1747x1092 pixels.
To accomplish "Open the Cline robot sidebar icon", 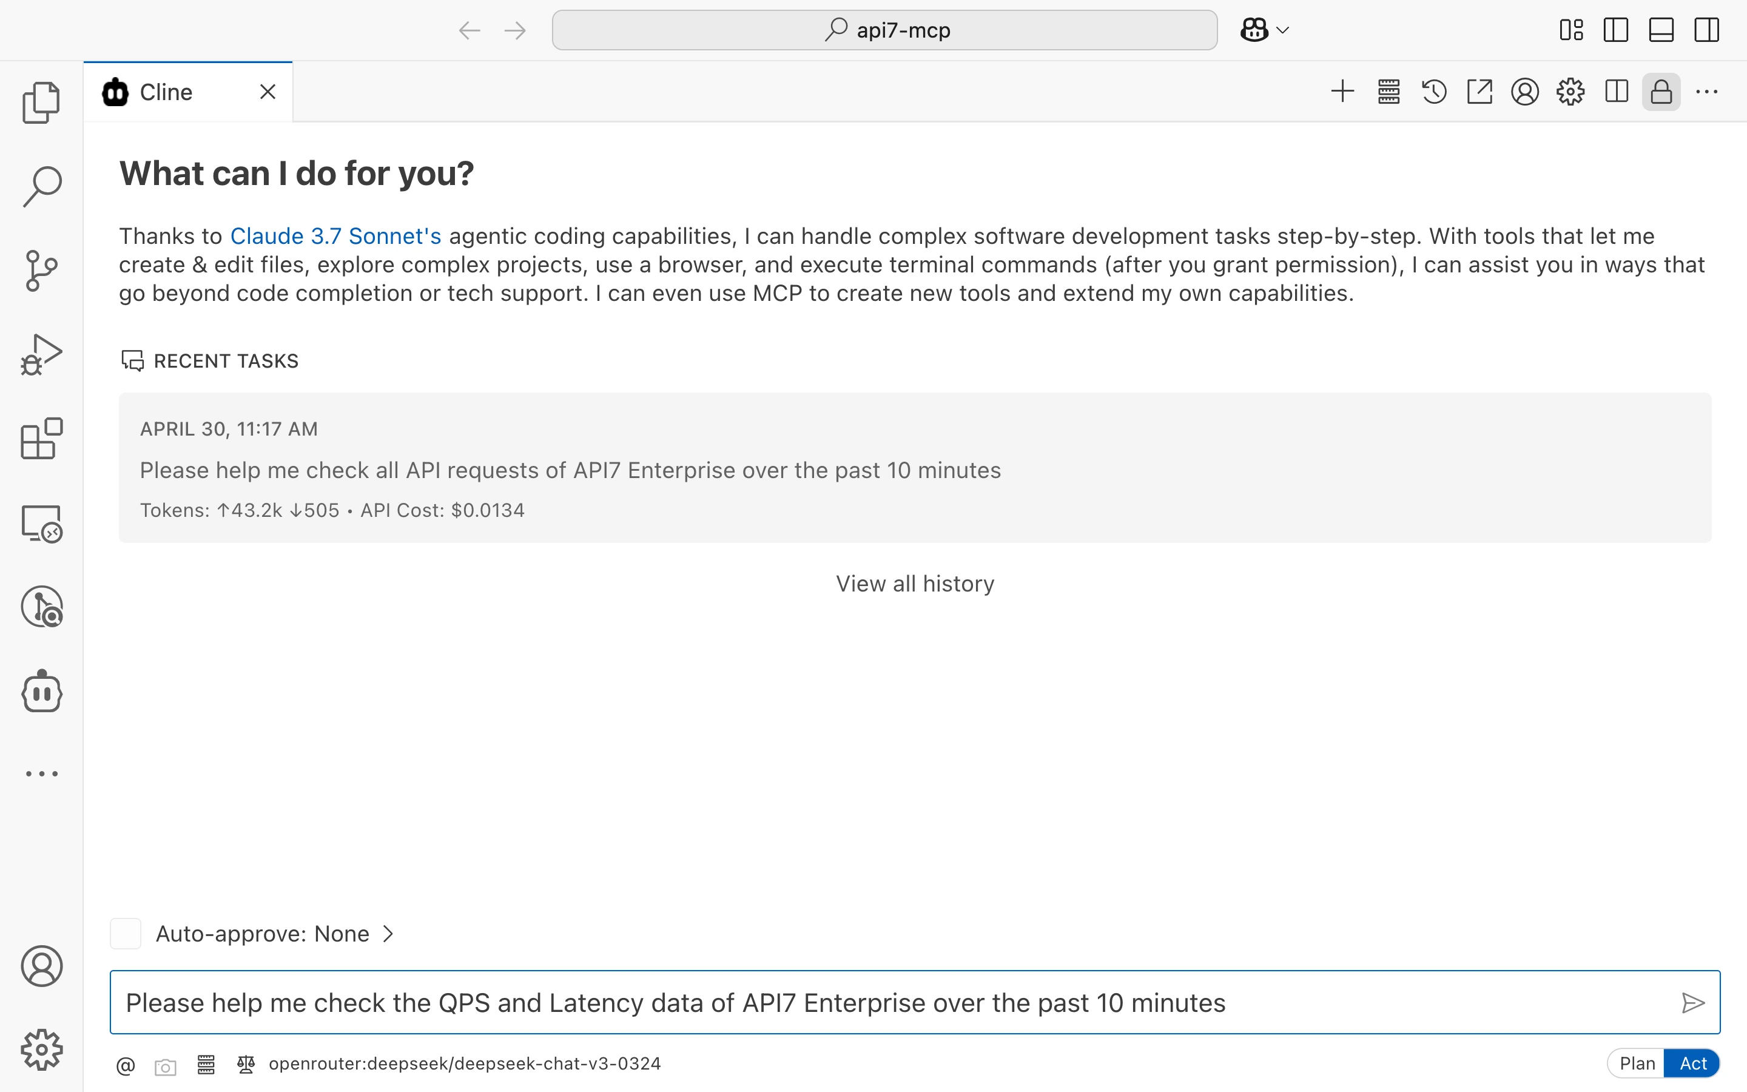I will point(41,691).
